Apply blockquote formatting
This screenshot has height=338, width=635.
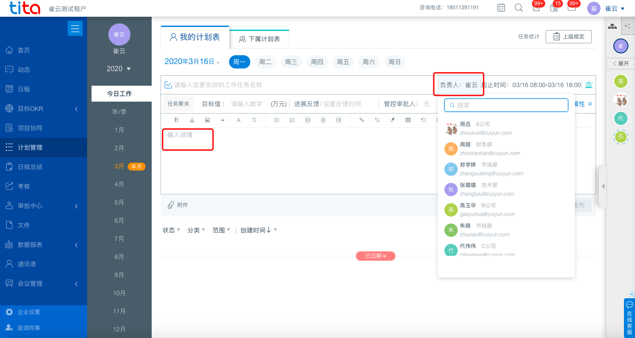point(222,120)
